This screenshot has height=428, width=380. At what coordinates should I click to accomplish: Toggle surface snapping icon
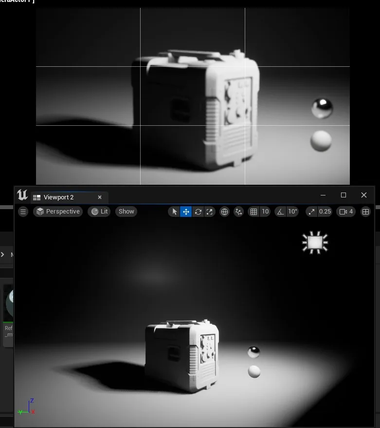pos(238,212)
